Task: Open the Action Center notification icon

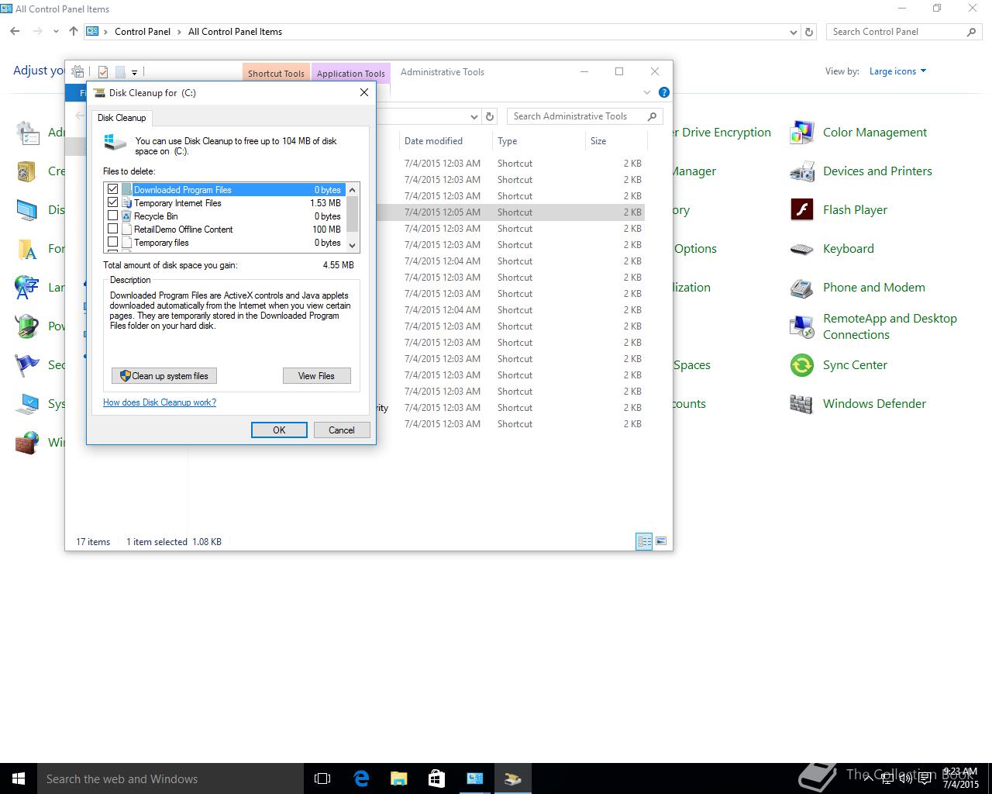Action: click(x=925, y=778)
